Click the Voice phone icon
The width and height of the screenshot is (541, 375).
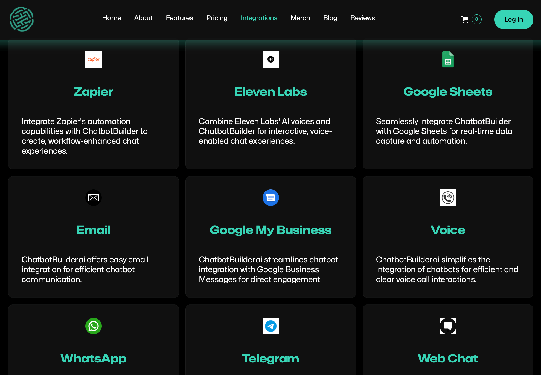click(448, 198)
